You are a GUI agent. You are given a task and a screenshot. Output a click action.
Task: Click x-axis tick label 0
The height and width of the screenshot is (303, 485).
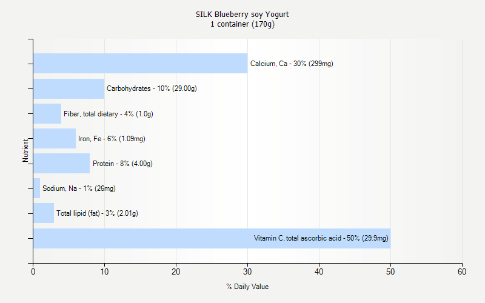point(33,271)
